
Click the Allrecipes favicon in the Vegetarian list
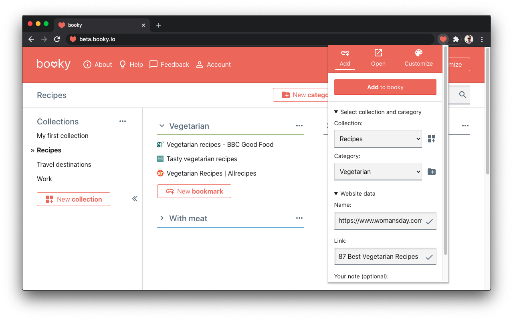pyautogui.click(x=160, y=173)
